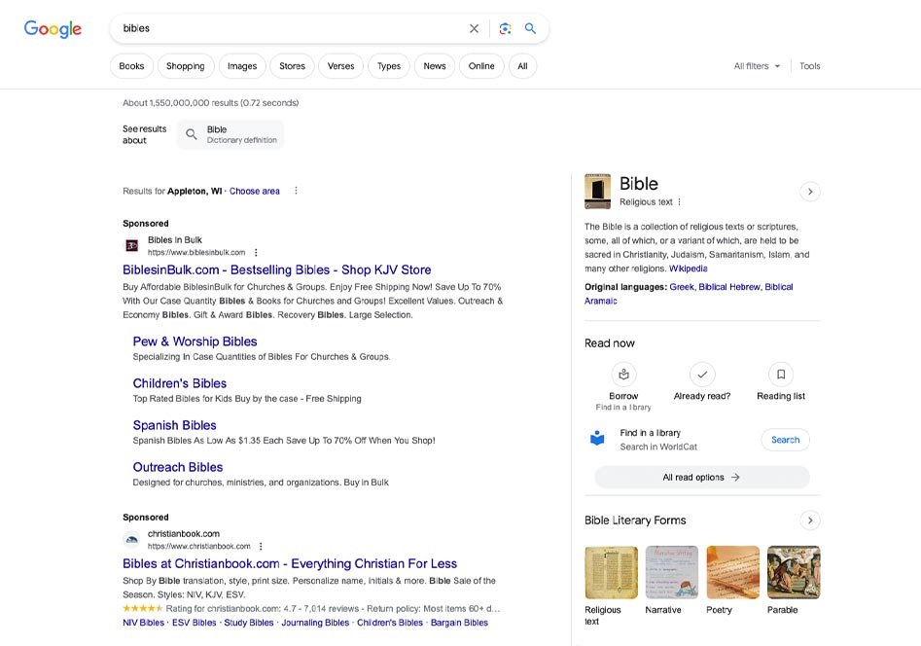The width and height of the screenshot is (921, 646).
Task: Clear the search box with X icon
Action: coord(474,28)
